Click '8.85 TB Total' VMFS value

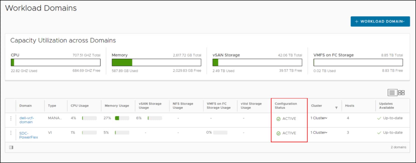coord(392,55)
